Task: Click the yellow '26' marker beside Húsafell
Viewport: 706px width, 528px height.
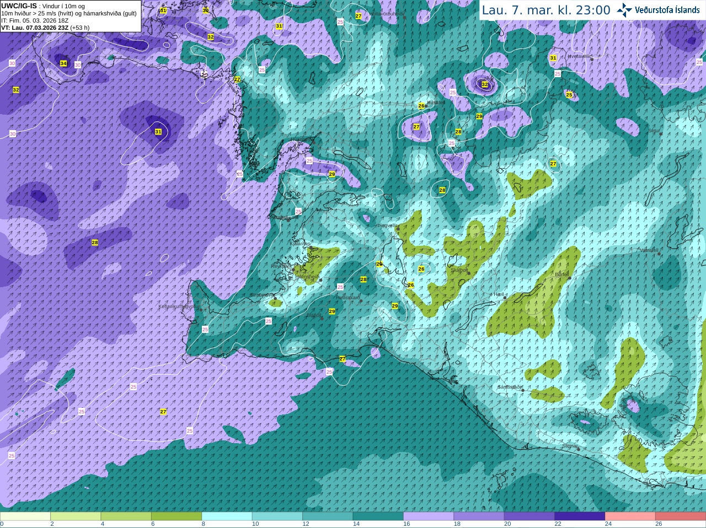Action: pyautogui.click(x=421, y=106)
